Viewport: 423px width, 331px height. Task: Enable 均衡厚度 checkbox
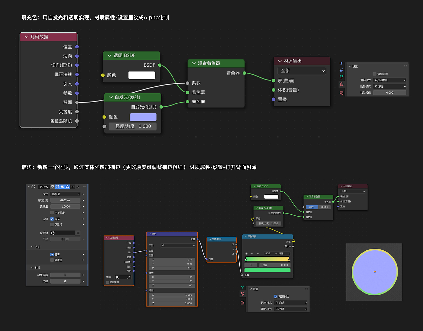click(52, 213)
